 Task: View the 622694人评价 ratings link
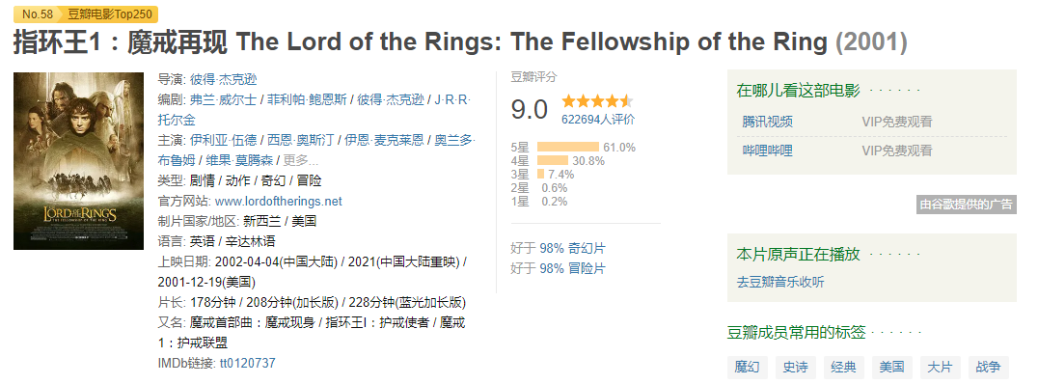pyautogui.click(x=598, y=120)
